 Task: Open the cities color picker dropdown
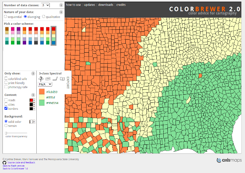pos(32,104)
